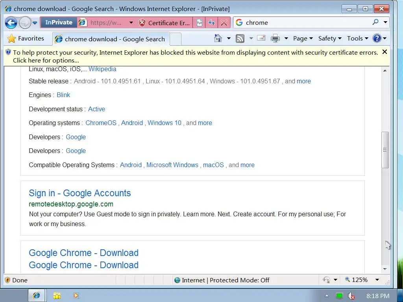Open the ChromeOS link
The height and width of the screenshot is (302, 403).
pyautogui.click(x=101, y=123)
